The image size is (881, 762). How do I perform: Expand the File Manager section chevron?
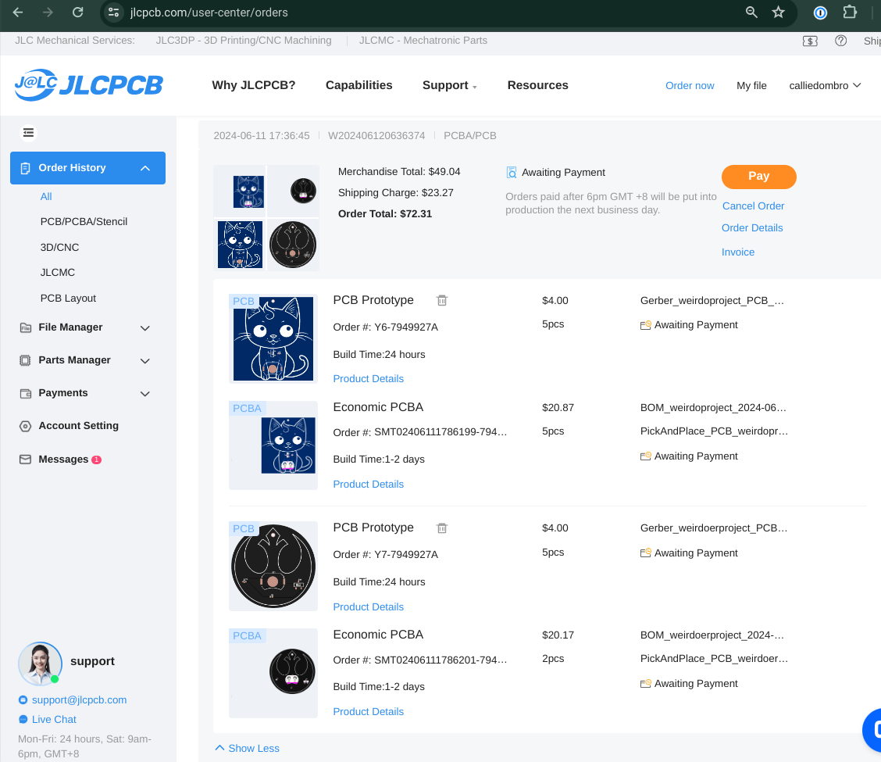coord(145,328)
